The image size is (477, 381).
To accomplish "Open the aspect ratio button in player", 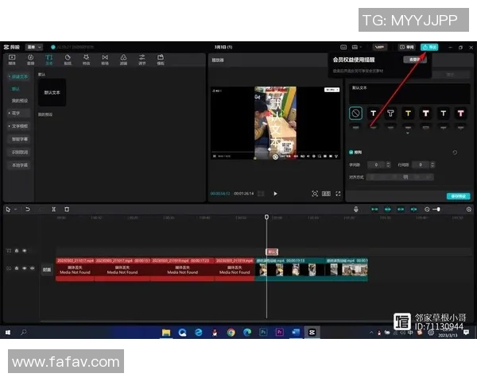I will pos(327,194).
